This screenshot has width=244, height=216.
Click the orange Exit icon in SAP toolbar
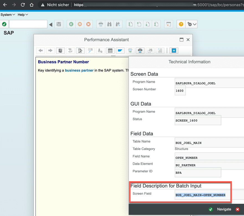(80, 24)
